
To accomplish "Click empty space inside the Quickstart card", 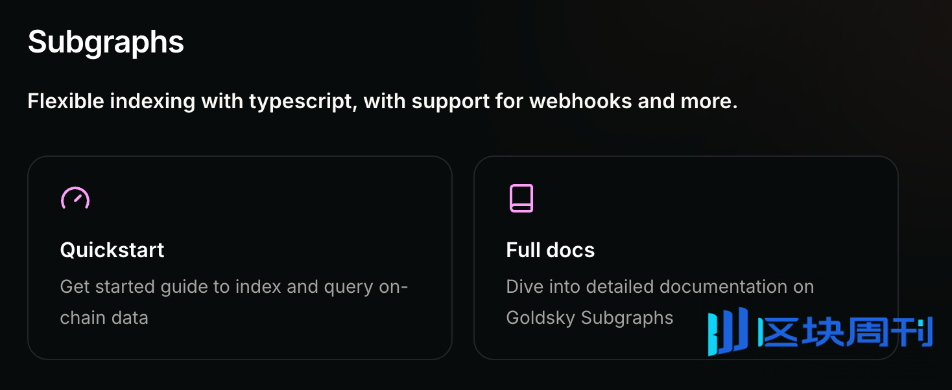I will point(292,207).
